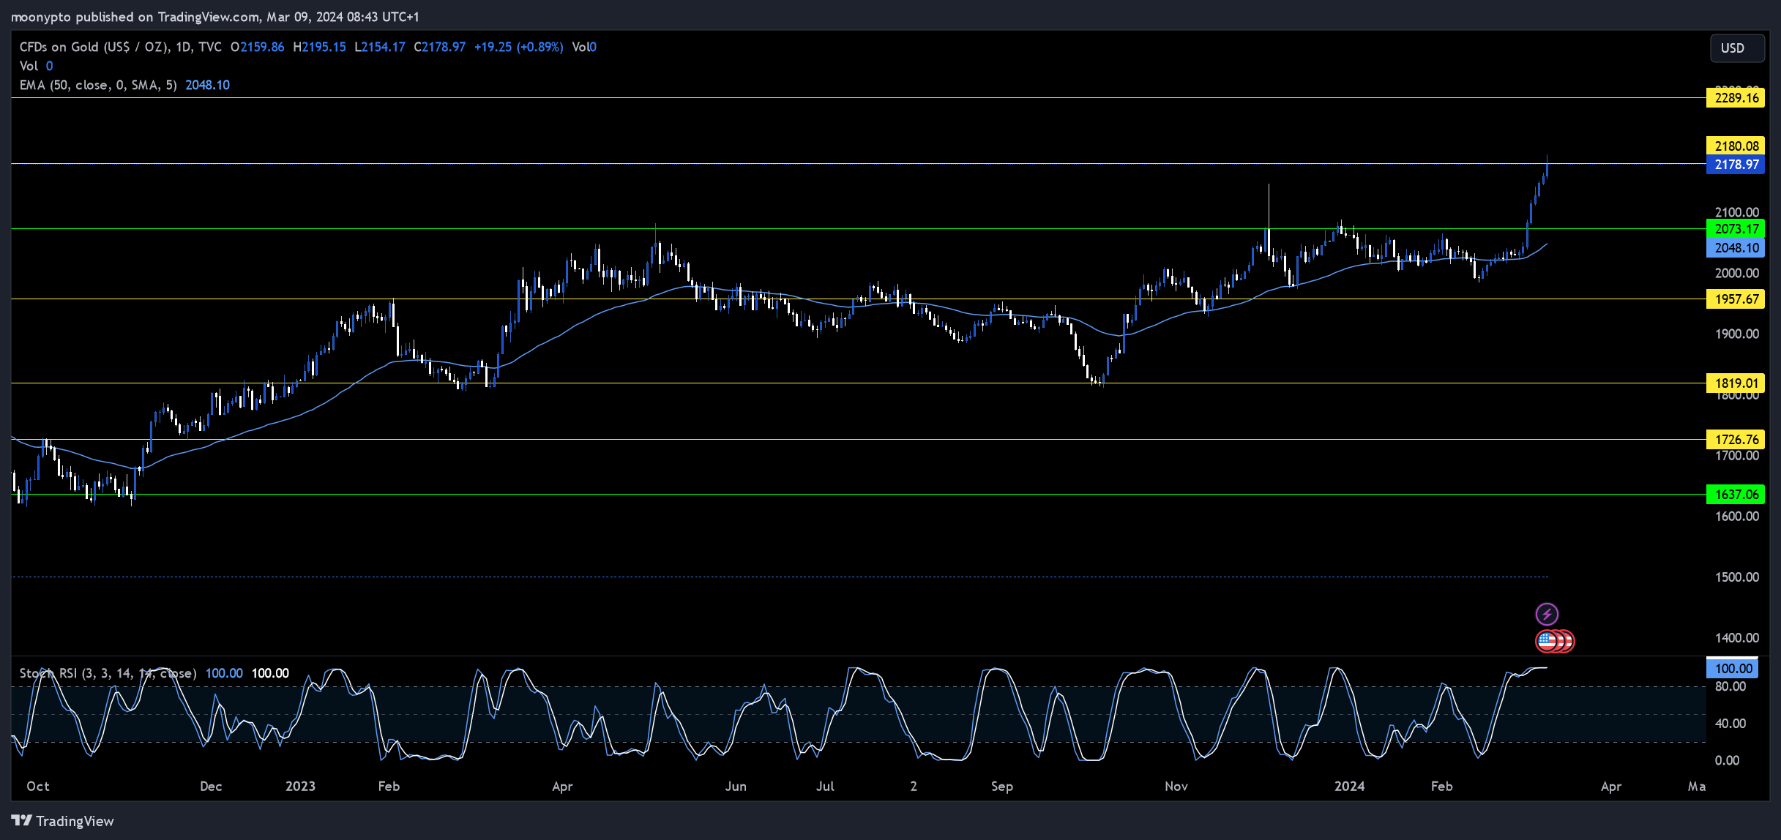Click the blue 100.00 Stoch RSI axis label
The image size is (1781, 840).
pyautogui.click(x=1733, y=669)
